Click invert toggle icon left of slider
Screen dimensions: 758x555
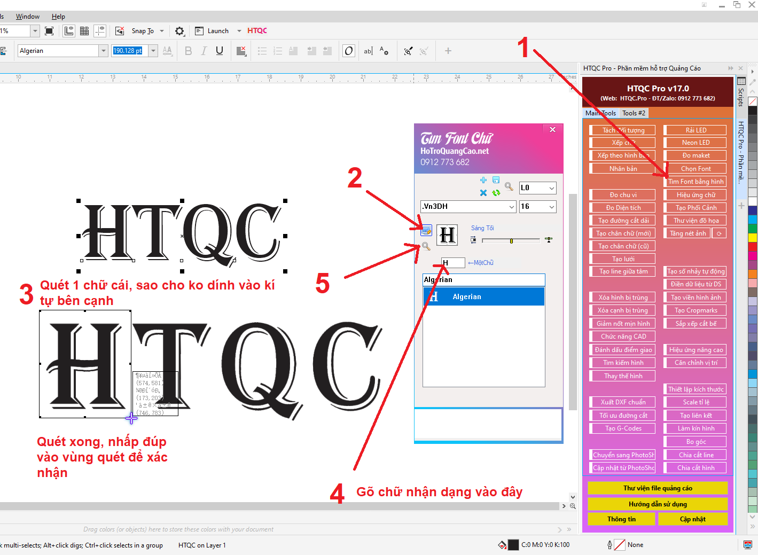click(x=473, y=240)
